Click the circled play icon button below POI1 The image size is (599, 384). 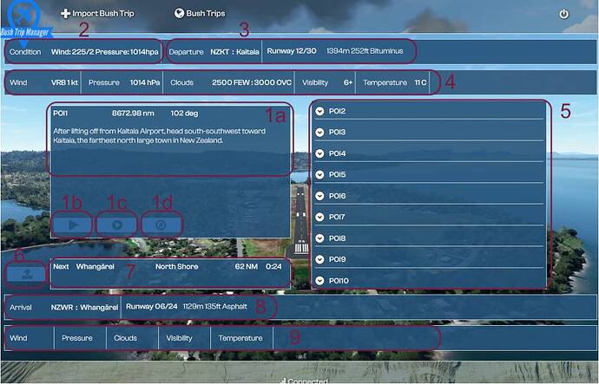[117, 225]
